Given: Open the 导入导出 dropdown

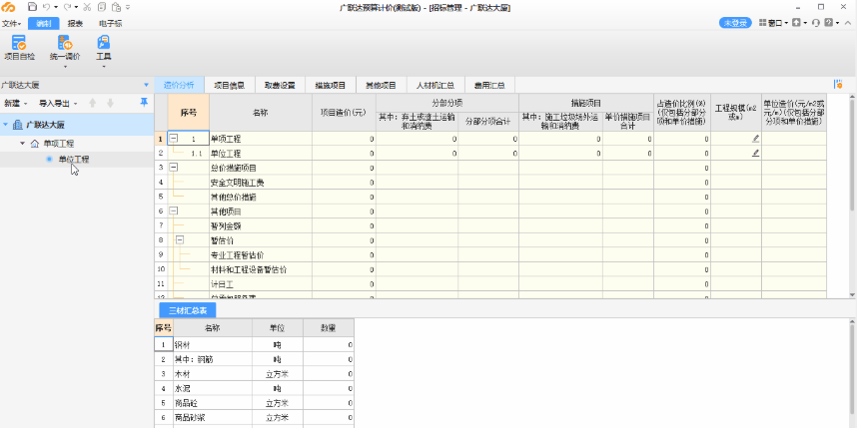Looking at the screenshot, I should tap(58, 103).
